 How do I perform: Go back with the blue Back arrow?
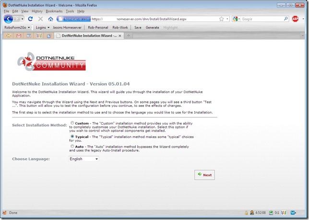click(x=9, y=19)
